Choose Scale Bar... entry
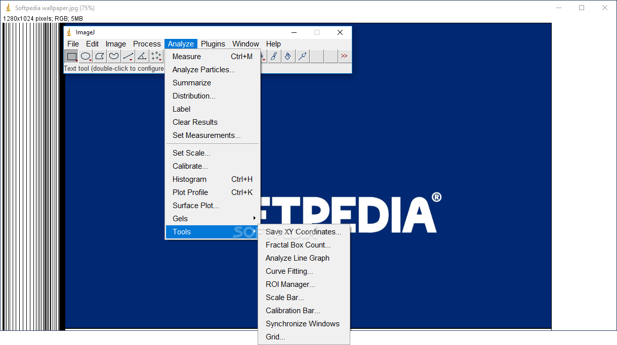Viewport: 617px width, 345px height. point(304,298)
